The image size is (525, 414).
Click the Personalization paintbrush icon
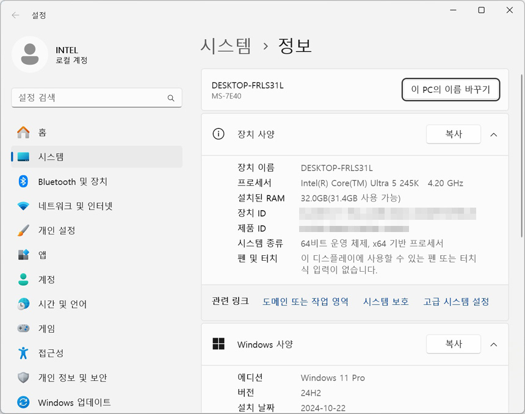(23, 230)
